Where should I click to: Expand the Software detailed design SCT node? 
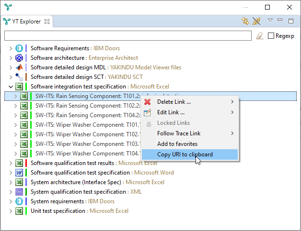click(x=11, y=77)
